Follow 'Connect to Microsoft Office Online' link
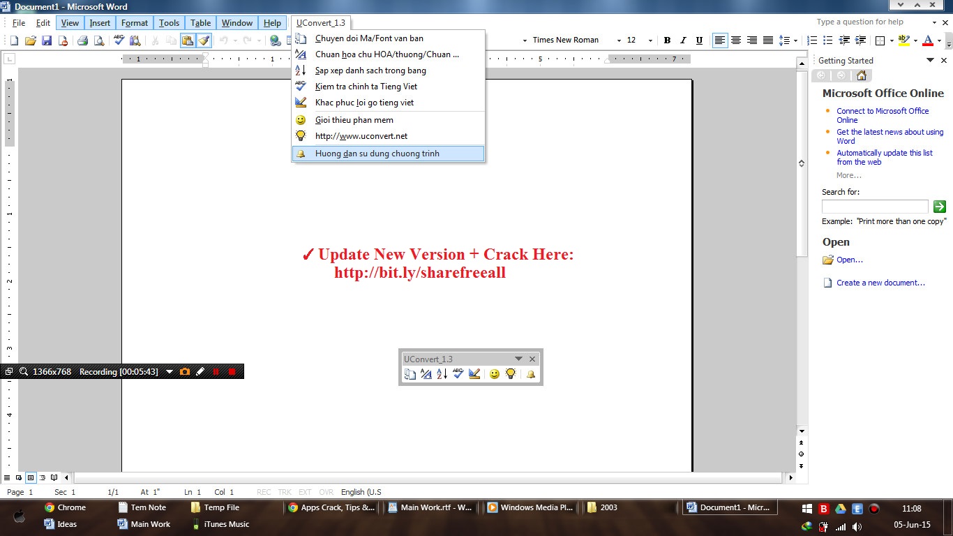This screenshot has width=953, height=536. coord(883,115)
